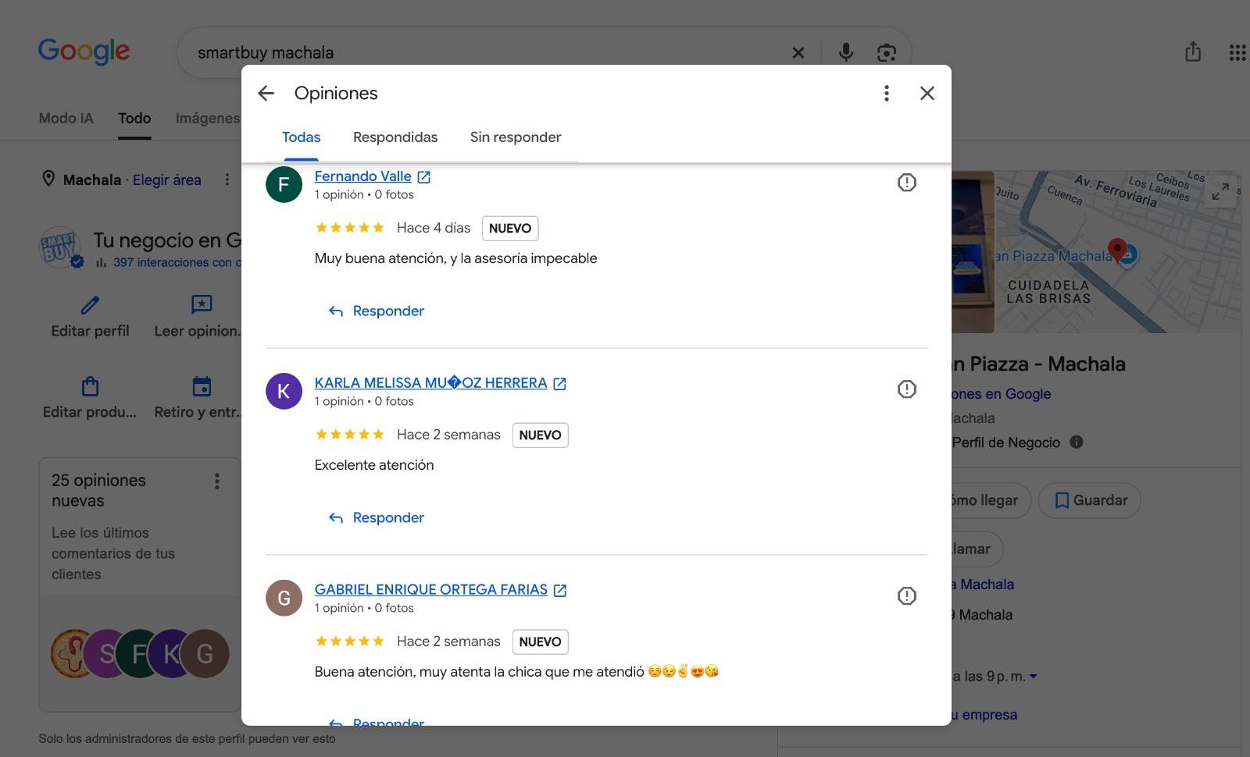The height and width of the screenshot is (757, 1250).
Task: Click the reviewer avatars group in opiniones card
Action: tap(141, 653)
